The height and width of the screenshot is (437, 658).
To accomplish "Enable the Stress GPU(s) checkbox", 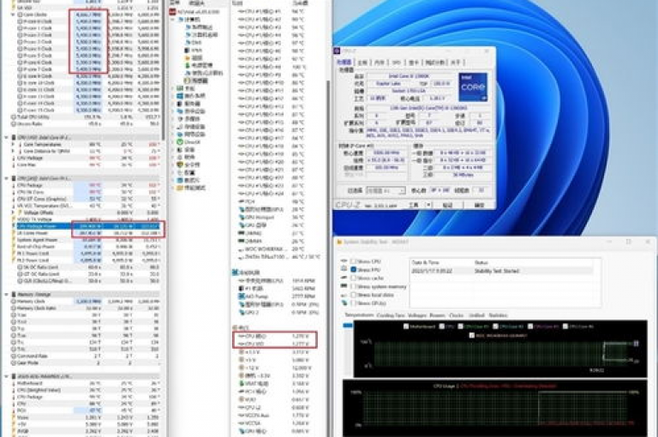I will 353,303.
